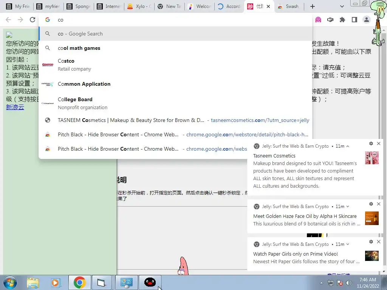The height and width of the screenshot is (290, 387).
Task: Toggle the browser side panel icon
Action: (354, 20)
